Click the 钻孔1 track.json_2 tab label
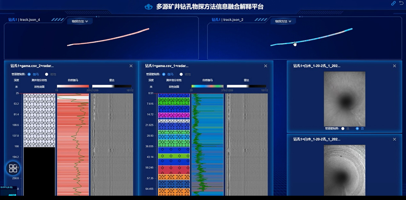This screenshot has width=406, height=200. 227,20
